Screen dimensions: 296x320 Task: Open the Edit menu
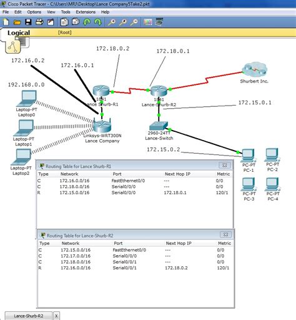click(18, 12)
